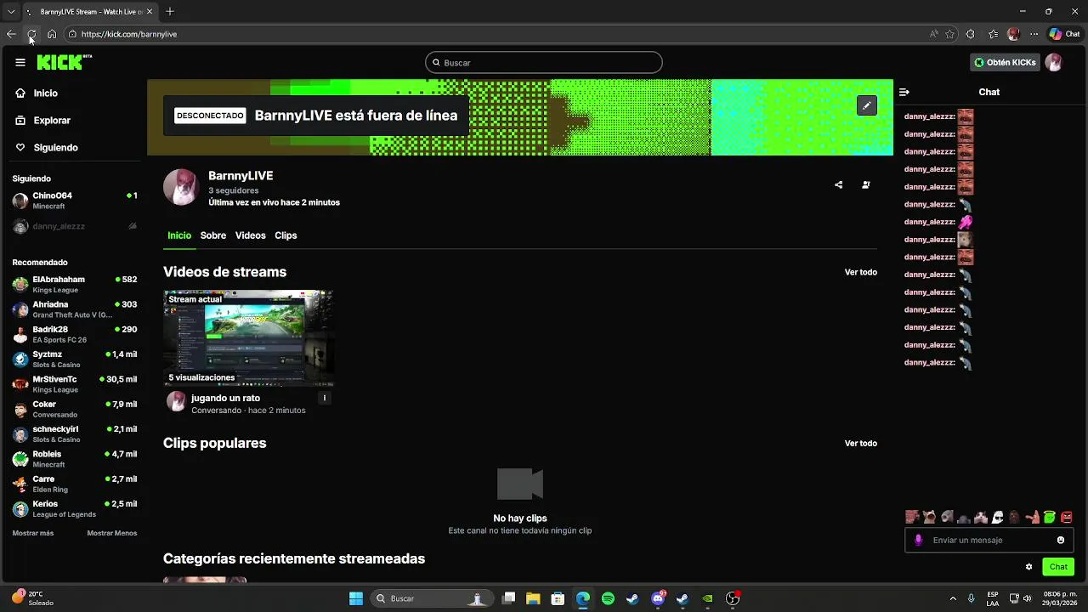Switch to the Videos tab
Screen dimensions: 1088x612
click(x=250, y=235)
